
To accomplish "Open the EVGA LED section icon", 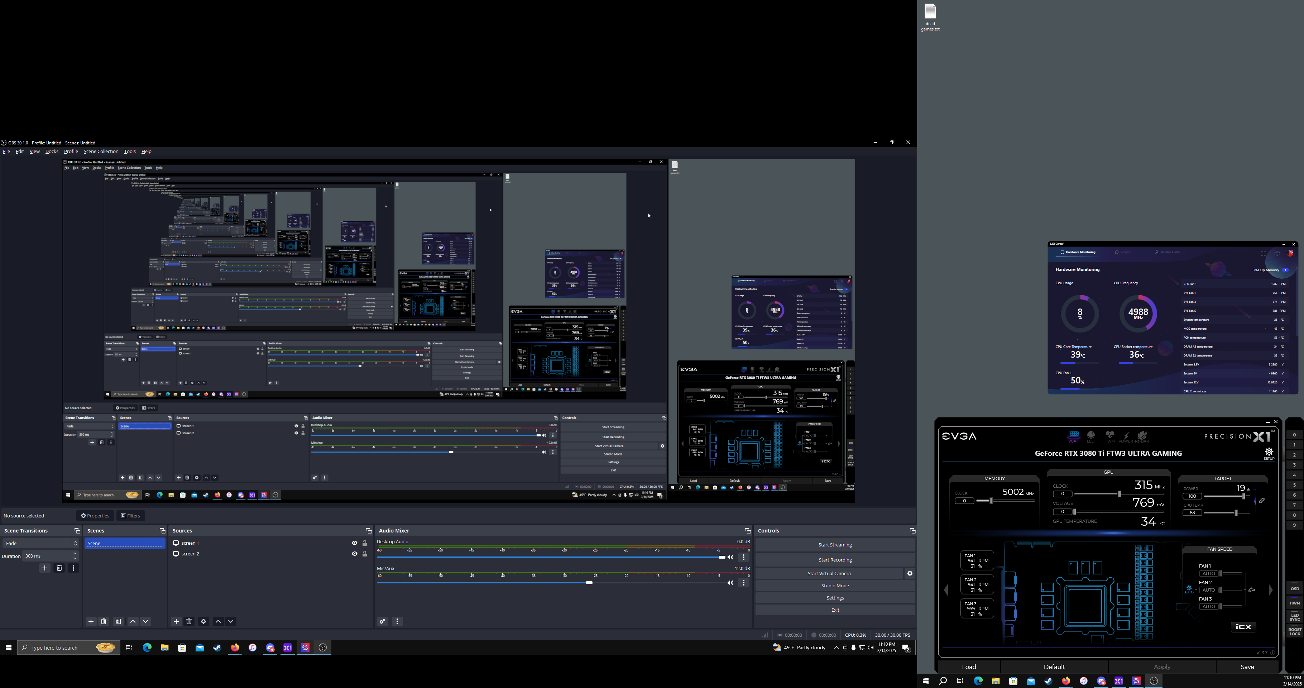I will coord(1091,436).
